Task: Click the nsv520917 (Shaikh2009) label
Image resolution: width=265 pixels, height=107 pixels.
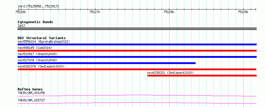Action: (38, 54)
